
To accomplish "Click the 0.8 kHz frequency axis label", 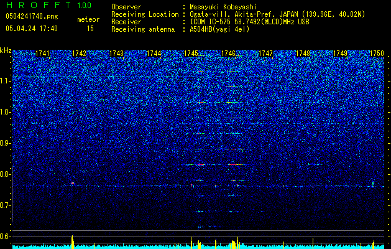I will click(5, 174).
